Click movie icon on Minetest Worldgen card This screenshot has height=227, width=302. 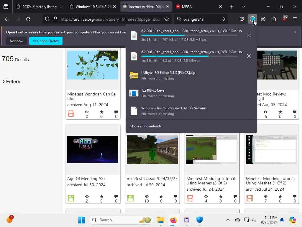click(x=71, y=114)
